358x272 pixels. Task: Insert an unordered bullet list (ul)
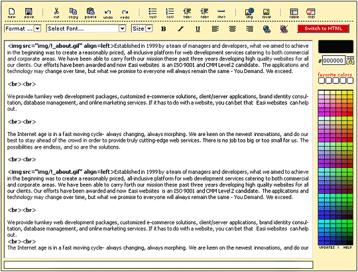coord(152,13)
